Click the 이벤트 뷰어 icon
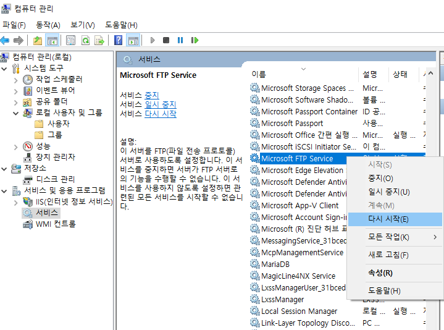This screenshot has width=444, height=330. 27,91
